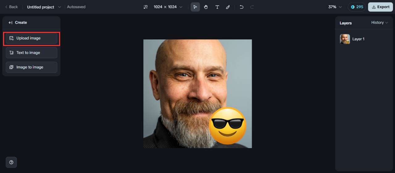Viewport: 395px width, 173px height.
Task: Select the Text tool
Action: pos(217,7)
